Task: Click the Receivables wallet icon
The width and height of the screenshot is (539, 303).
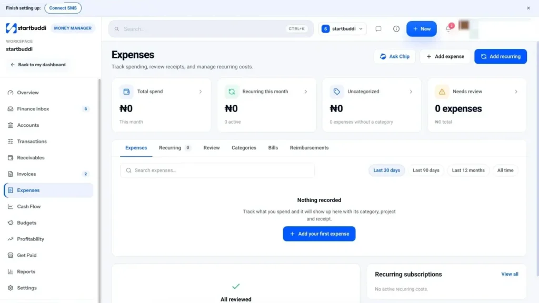Action: (x=11, y=158)
